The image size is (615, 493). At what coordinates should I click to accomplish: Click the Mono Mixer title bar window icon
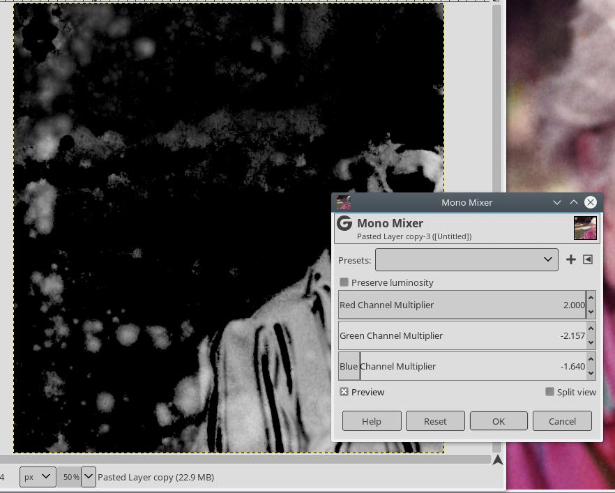343,202
